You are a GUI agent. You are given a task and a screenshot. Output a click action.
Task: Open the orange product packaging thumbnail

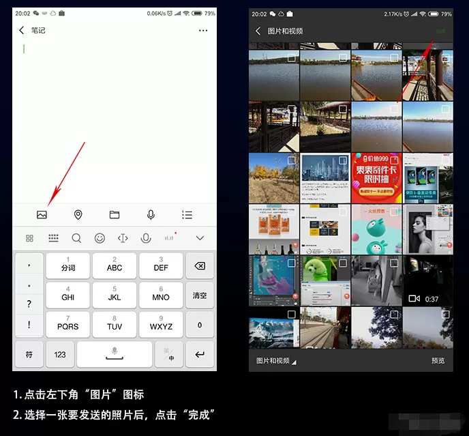pos(274,229)
